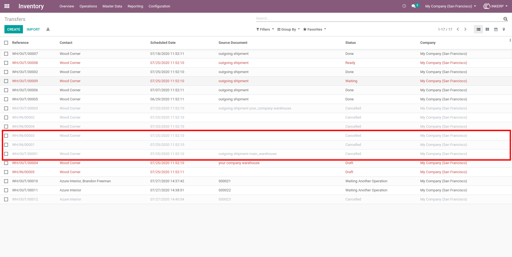512x257 pixels.
Task: Check the WH/IN/00005 row checkbox
Action: [6, 172]
